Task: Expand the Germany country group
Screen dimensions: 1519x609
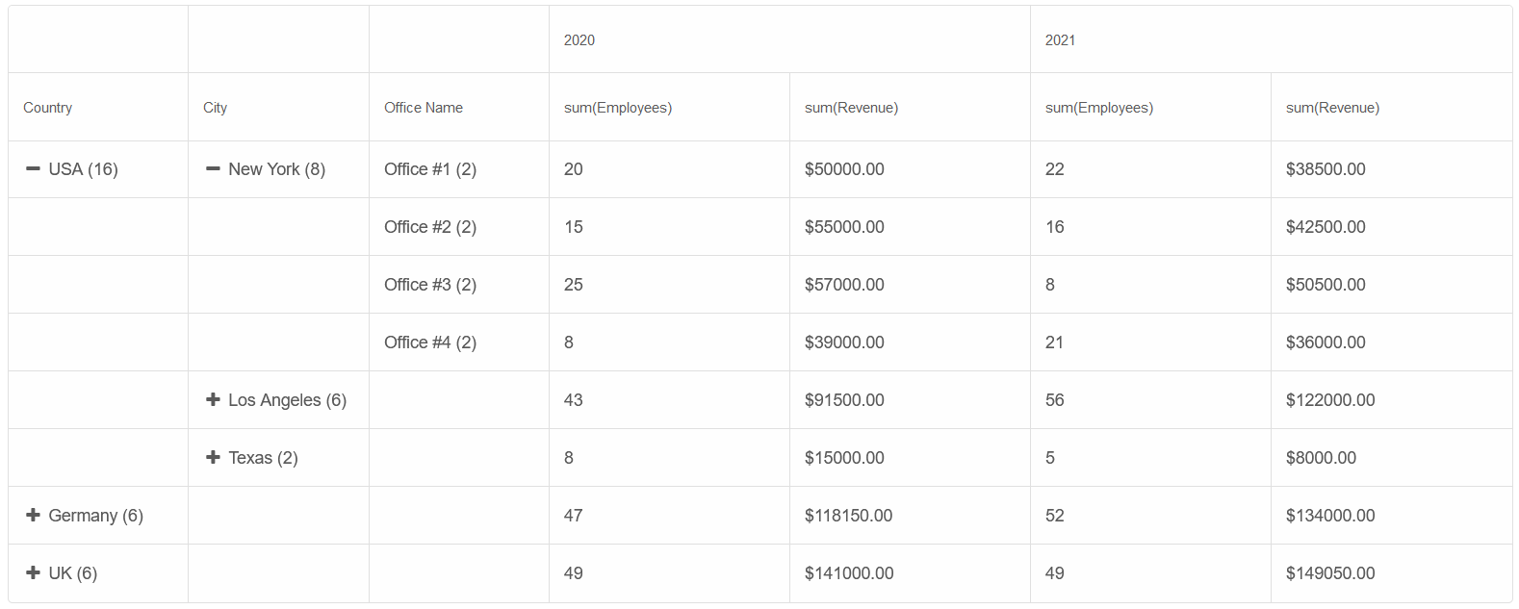Action: [x=33, y=515]
